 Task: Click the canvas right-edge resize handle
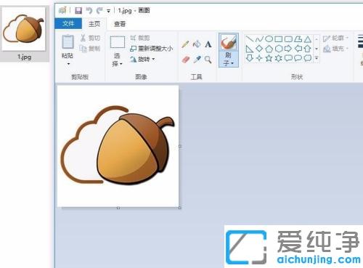click(180, 146)
